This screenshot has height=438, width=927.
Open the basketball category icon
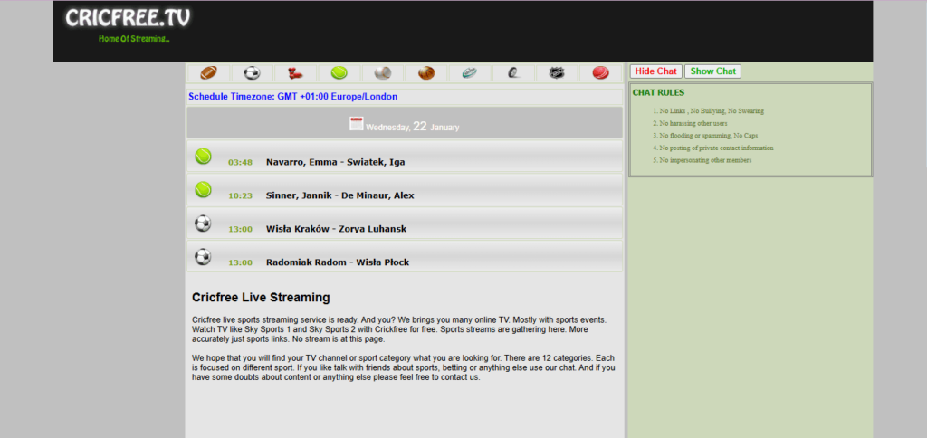pyautogui.click(x=426, y=72)
